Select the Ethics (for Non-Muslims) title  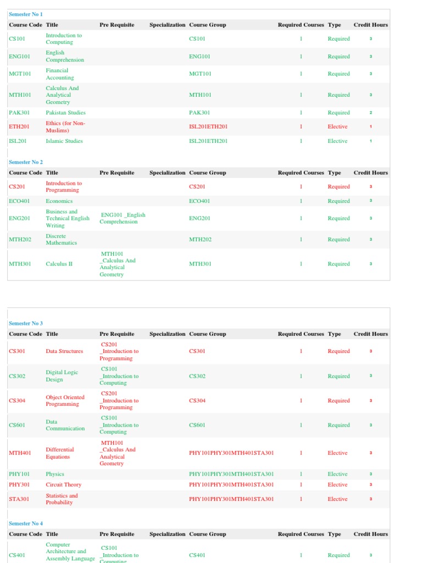pyautogui.click(x=65, y=127)
